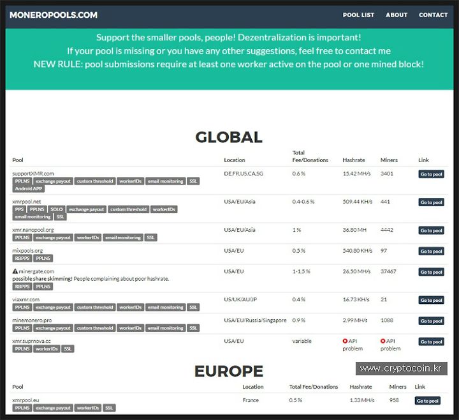Click the RBPPS tag under minergate.com
The height and width of the screenshot is (420, 459).
coord(22,287)
